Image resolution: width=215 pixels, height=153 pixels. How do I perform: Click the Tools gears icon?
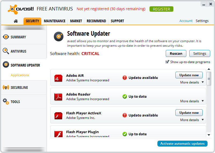tap(6, 101)
